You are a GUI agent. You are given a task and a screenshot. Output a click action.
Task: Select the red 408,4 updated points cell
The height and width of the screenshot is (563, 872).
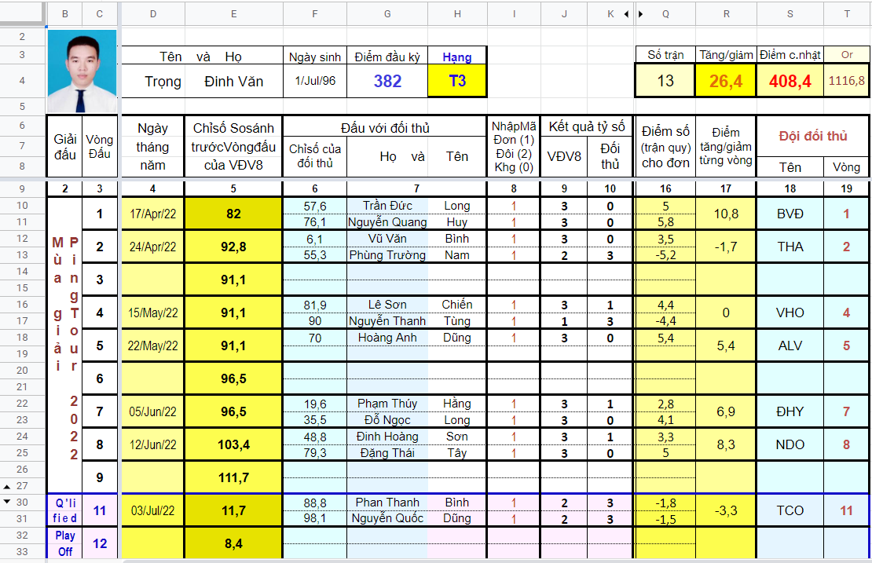[x=790, y=81]
